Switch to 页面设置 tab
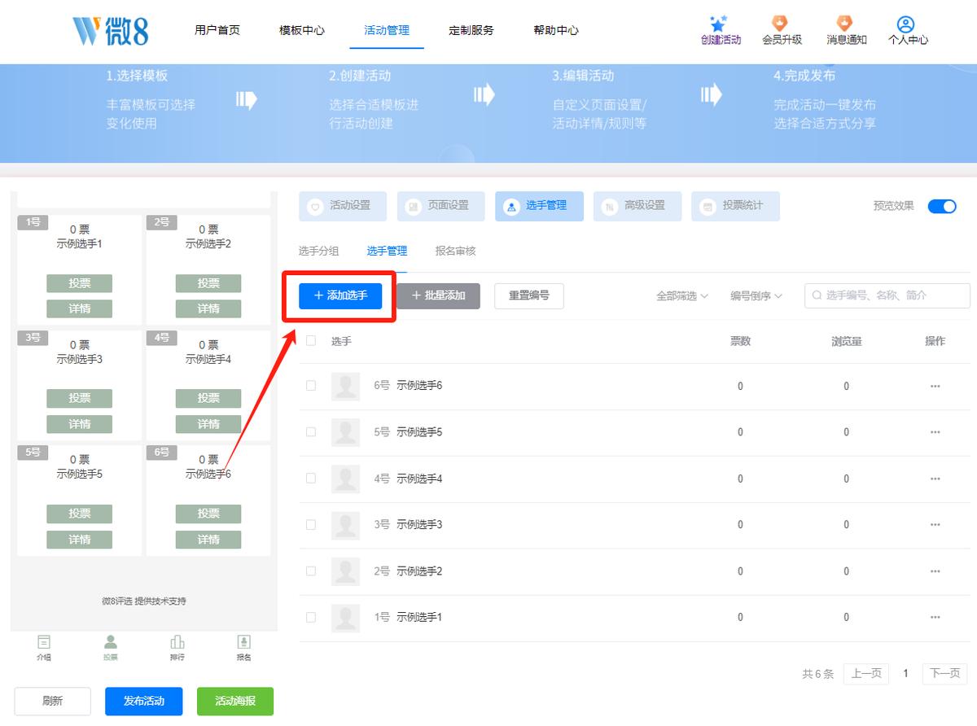This screenshot has width=977, height=726. (440, 206)
